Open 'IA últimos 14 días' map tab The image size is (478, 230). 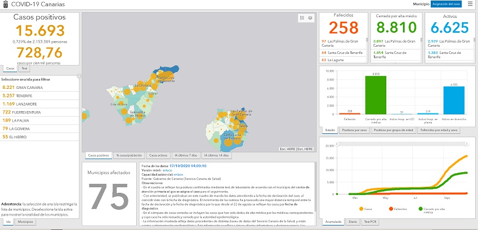tap(217, 156)
